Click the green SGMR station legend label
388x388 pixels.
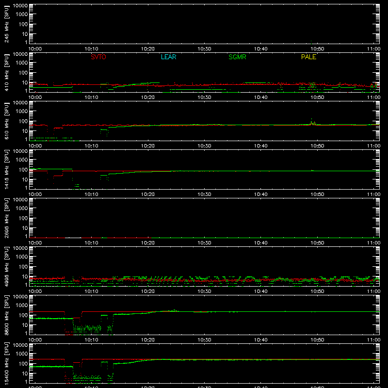[x=237, y=57]
